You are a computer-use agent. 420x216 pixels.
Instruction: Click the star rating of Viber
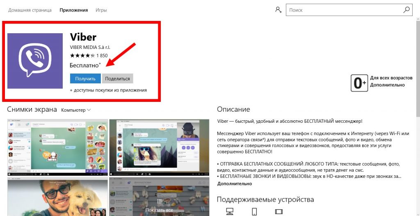tap(82, 55)
